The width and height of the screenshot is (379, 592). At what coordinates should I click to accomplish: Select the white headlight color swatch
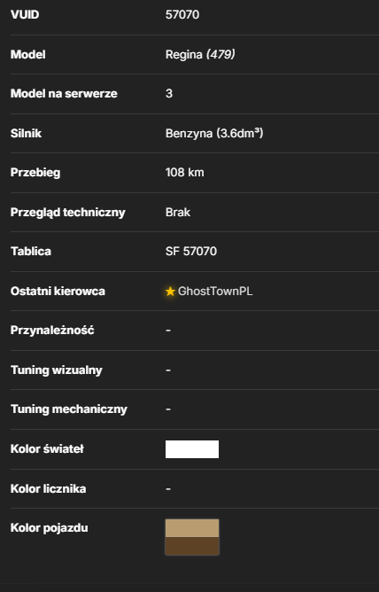(x=192, y=449)
